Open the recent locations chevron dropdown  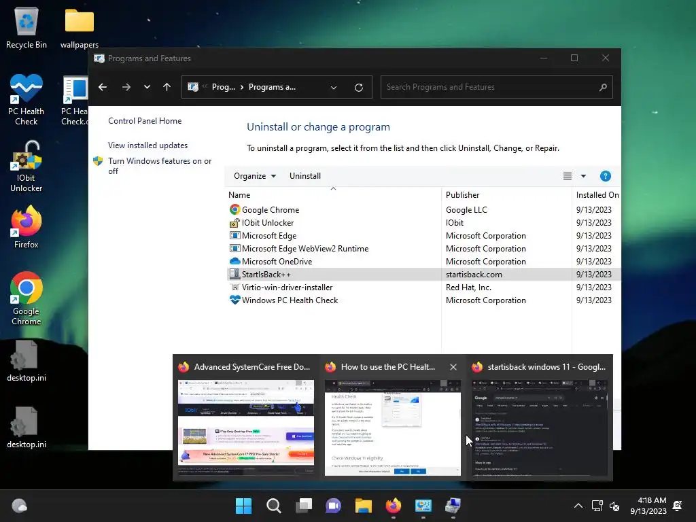pyautogui.click(x=147, y=87)
